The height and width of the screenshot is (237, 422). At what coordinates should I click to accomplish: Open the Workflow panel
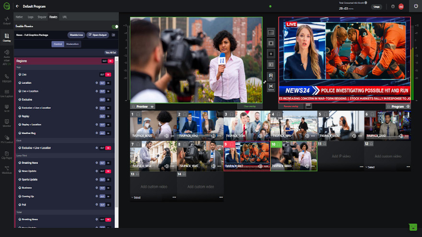pyautogui.click(x=7, y=169)
